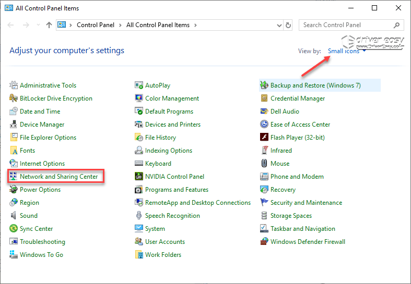
Task: Click the Color Management monitor icon
Action: coord(139,98)
